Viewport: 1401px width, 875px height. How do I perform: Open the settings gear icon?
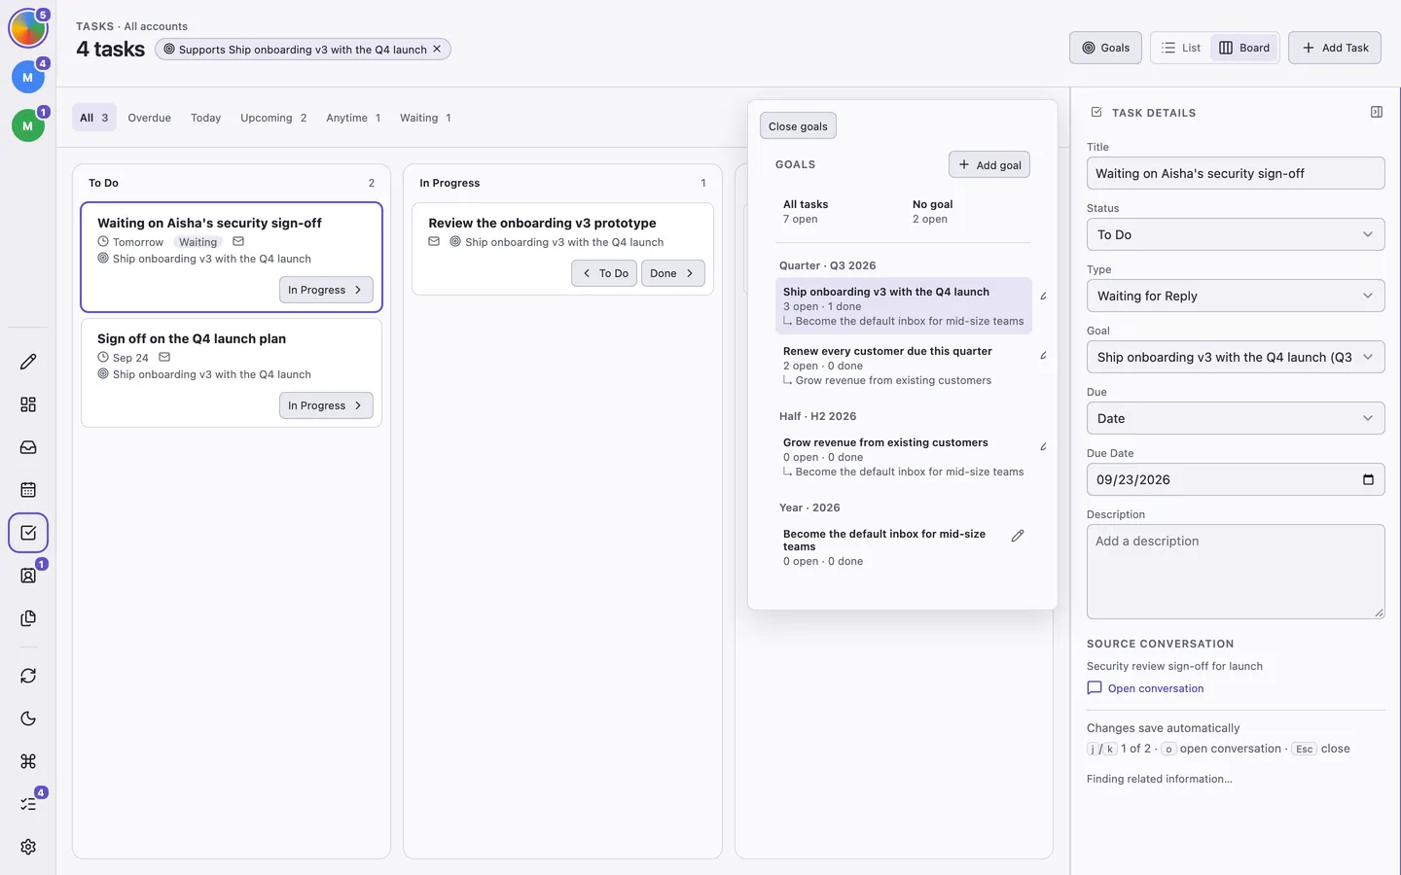click(28, 847)
